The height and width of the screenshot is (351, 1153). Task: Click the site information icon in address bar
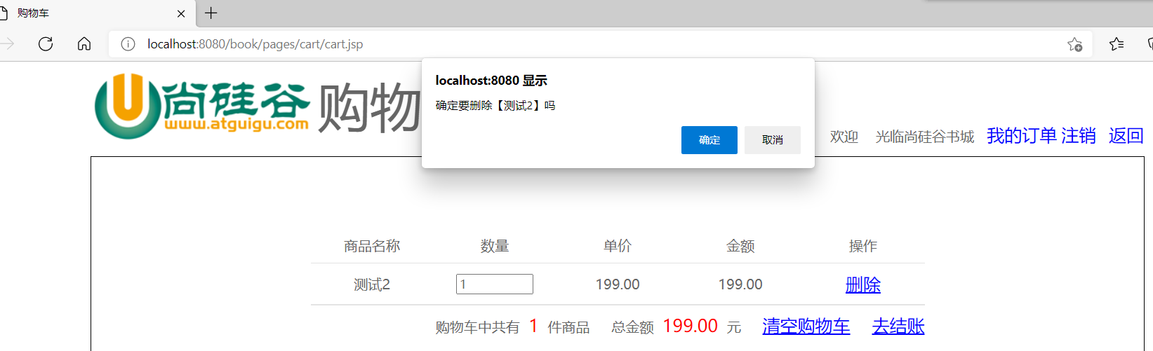(x=128, y=44)
